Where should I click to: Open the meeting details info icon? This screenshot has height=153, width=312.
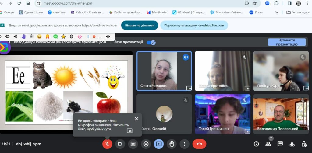click(x=256, y=144)
